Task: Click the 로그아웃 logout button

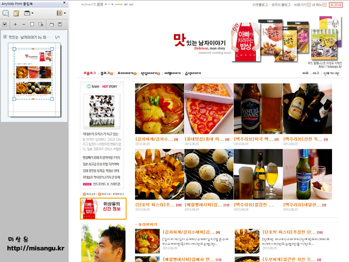Action: (x=336, y=4)
